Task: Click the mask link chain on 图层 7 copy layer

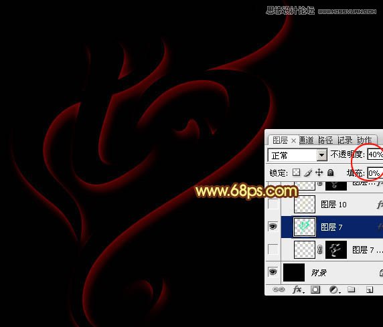Action: (x=320, y=249)
